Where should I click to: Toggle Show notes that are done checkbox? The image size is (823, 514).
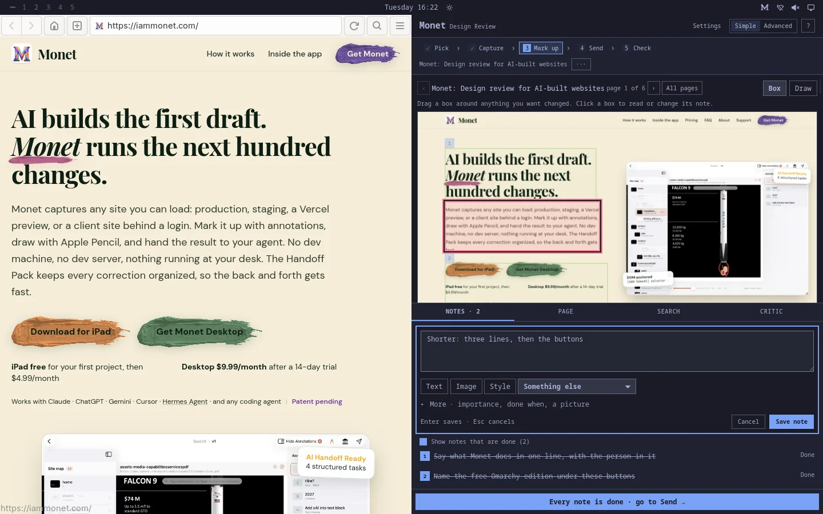tap(424, 441)
